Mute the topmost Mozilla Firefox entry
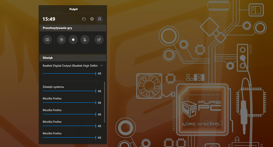This screenshot has width=273, height=147. [x=99, y=103]
